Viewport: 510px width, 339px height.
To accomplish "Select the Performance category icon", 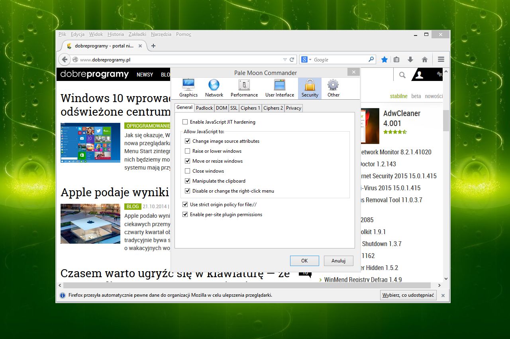I will coord(244,88).
